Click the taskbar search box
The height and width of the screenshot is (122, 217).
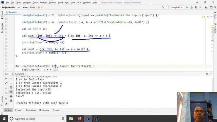click(x=37, y=119)
